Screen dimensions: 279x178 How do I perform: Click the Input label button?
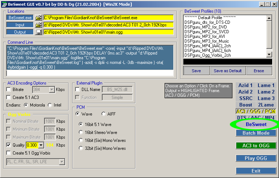click(x=20, y=25)
